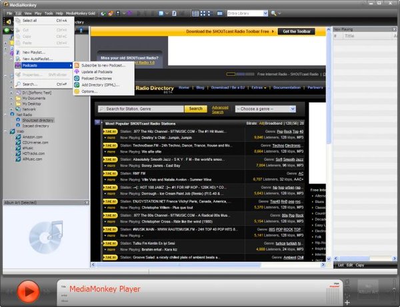Close the Album Art (Selected) panel

pos(87,202)
